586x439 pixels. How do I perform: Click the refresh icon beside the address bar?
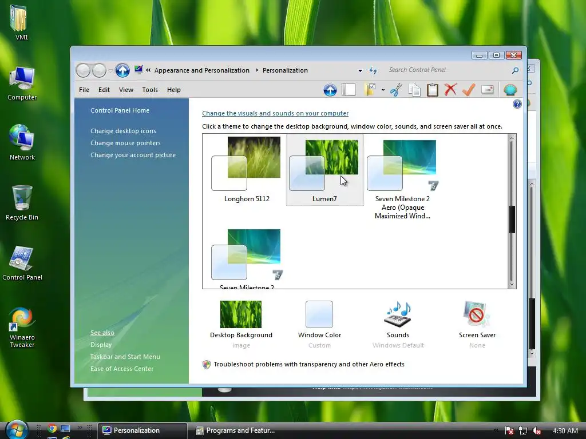(x=373, y=70)
